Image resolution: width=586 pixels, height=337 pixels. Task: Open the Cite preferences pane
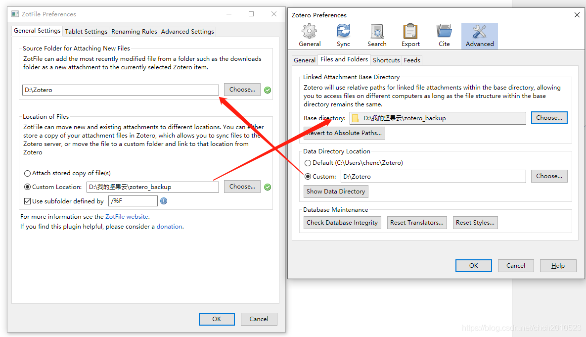pyautogui.click(x=444, y=36)
